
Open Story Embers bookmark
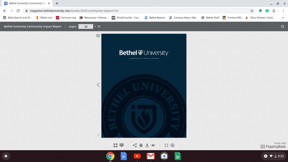pyautogui.click(x=260, y=18)
